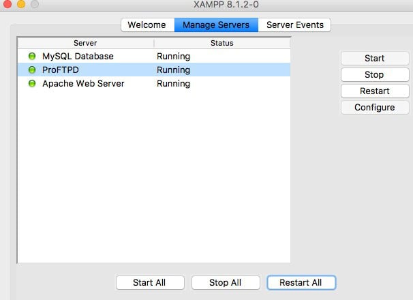Restart the selected server

375,91
